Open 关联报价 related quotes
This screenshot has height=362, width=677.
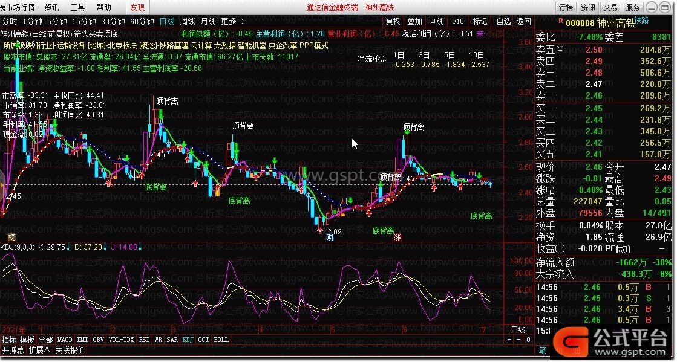click(70, 350)
